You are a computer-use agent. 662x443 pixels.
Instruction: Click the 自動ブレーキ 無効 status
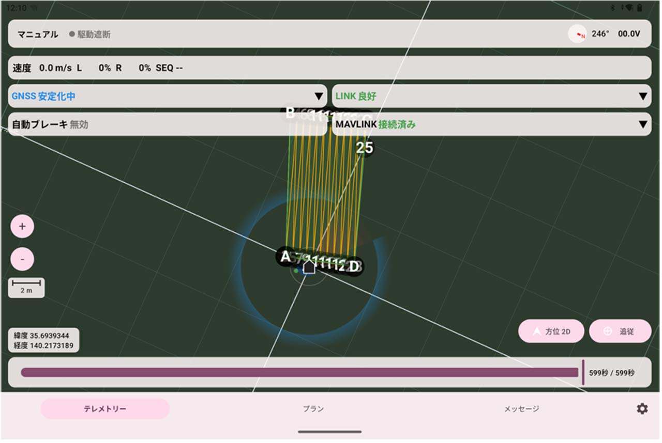(50, 124)
